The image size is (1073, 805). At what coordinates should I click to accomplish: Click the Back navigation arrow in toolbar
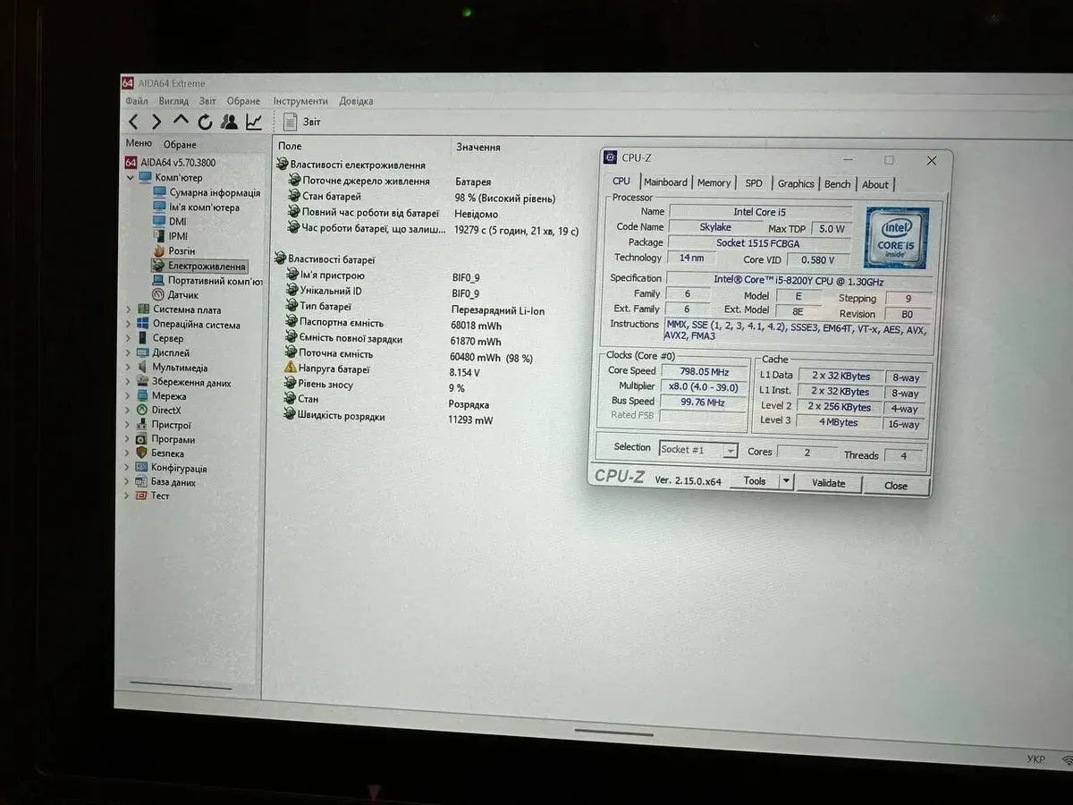coord(133,122)
